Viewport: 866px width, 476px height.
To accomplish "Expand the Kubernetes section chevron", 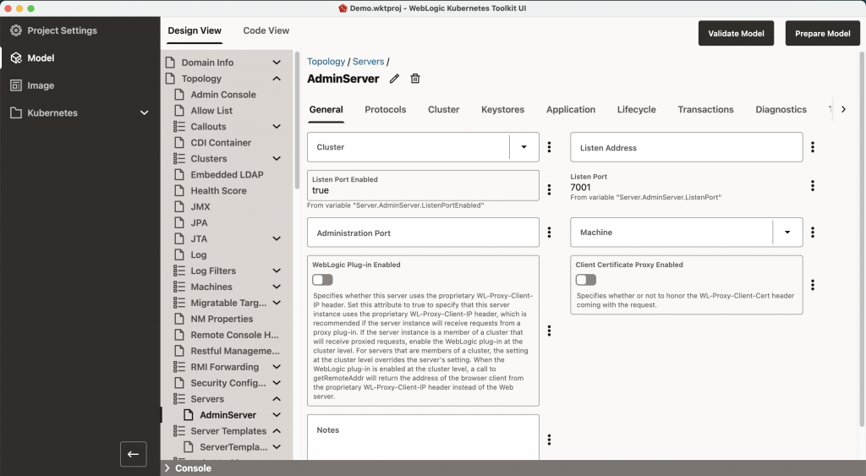I will point(144,112).
